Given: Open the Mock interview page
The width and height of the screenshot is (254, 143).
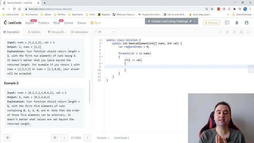Looking at the screenshot, I should point(56,23).
